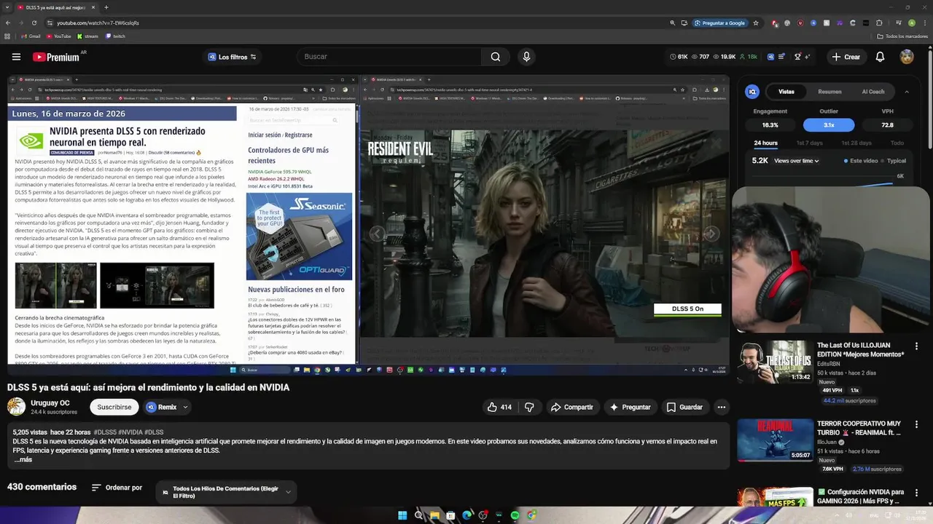Collapse the vidIQ stats panel chevron
The height and width of the screenshot is (524, 933).
[907, 92]
